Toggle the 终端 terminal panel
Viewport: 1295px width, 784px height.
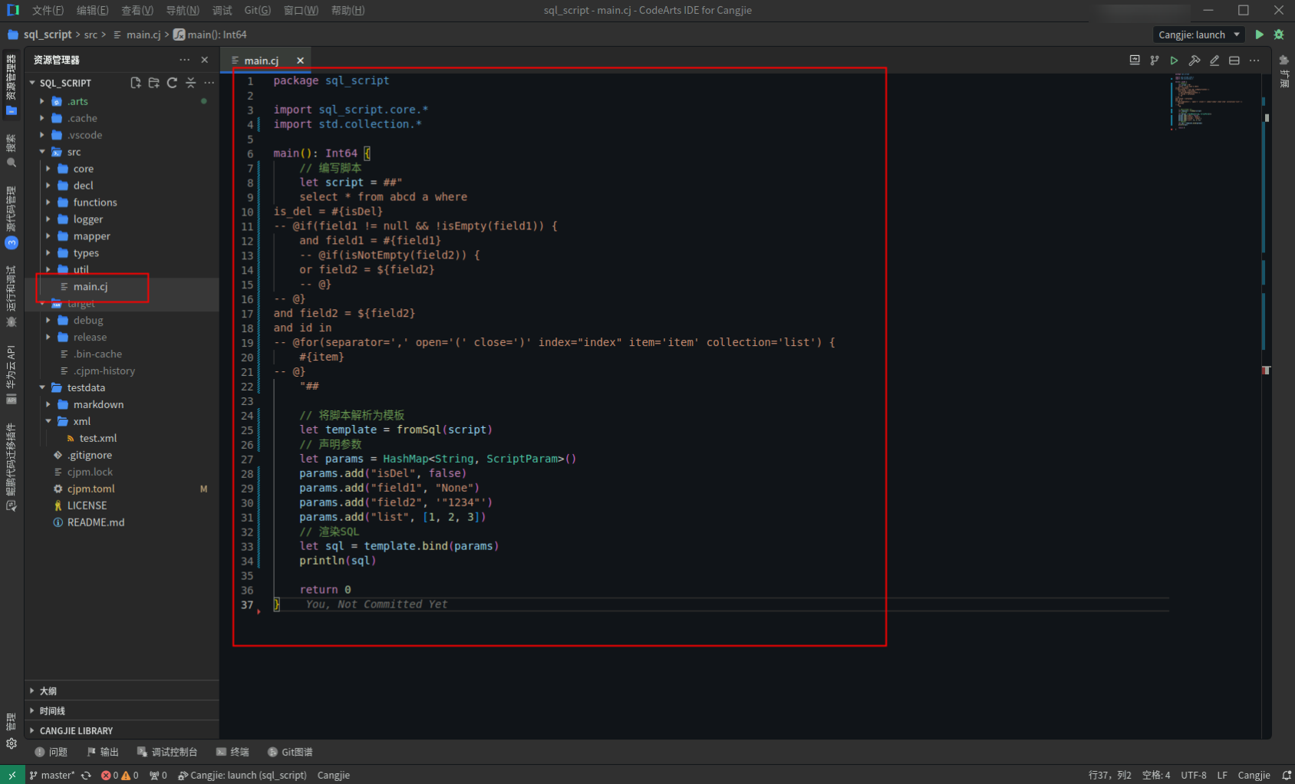232,752
